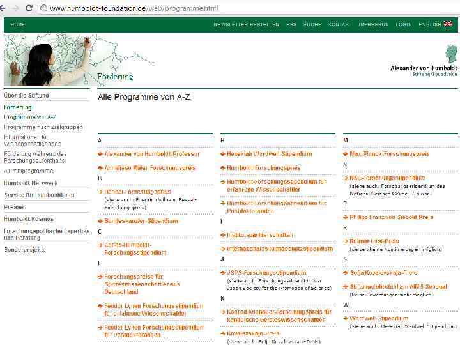Open SUCHE in the top bar

312,25
